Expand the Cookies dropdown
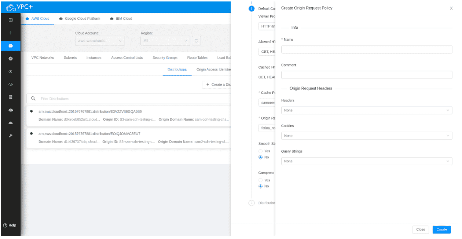Image resolution: width=462 pixels, height=239 pixels. (x=367, y=136)
